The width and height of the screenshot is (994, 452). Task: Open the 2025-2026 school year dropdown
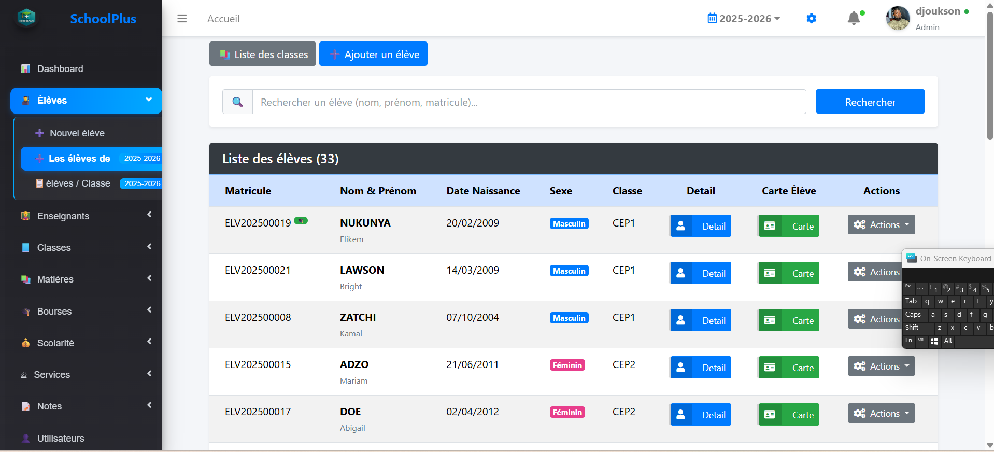(744, 19)
